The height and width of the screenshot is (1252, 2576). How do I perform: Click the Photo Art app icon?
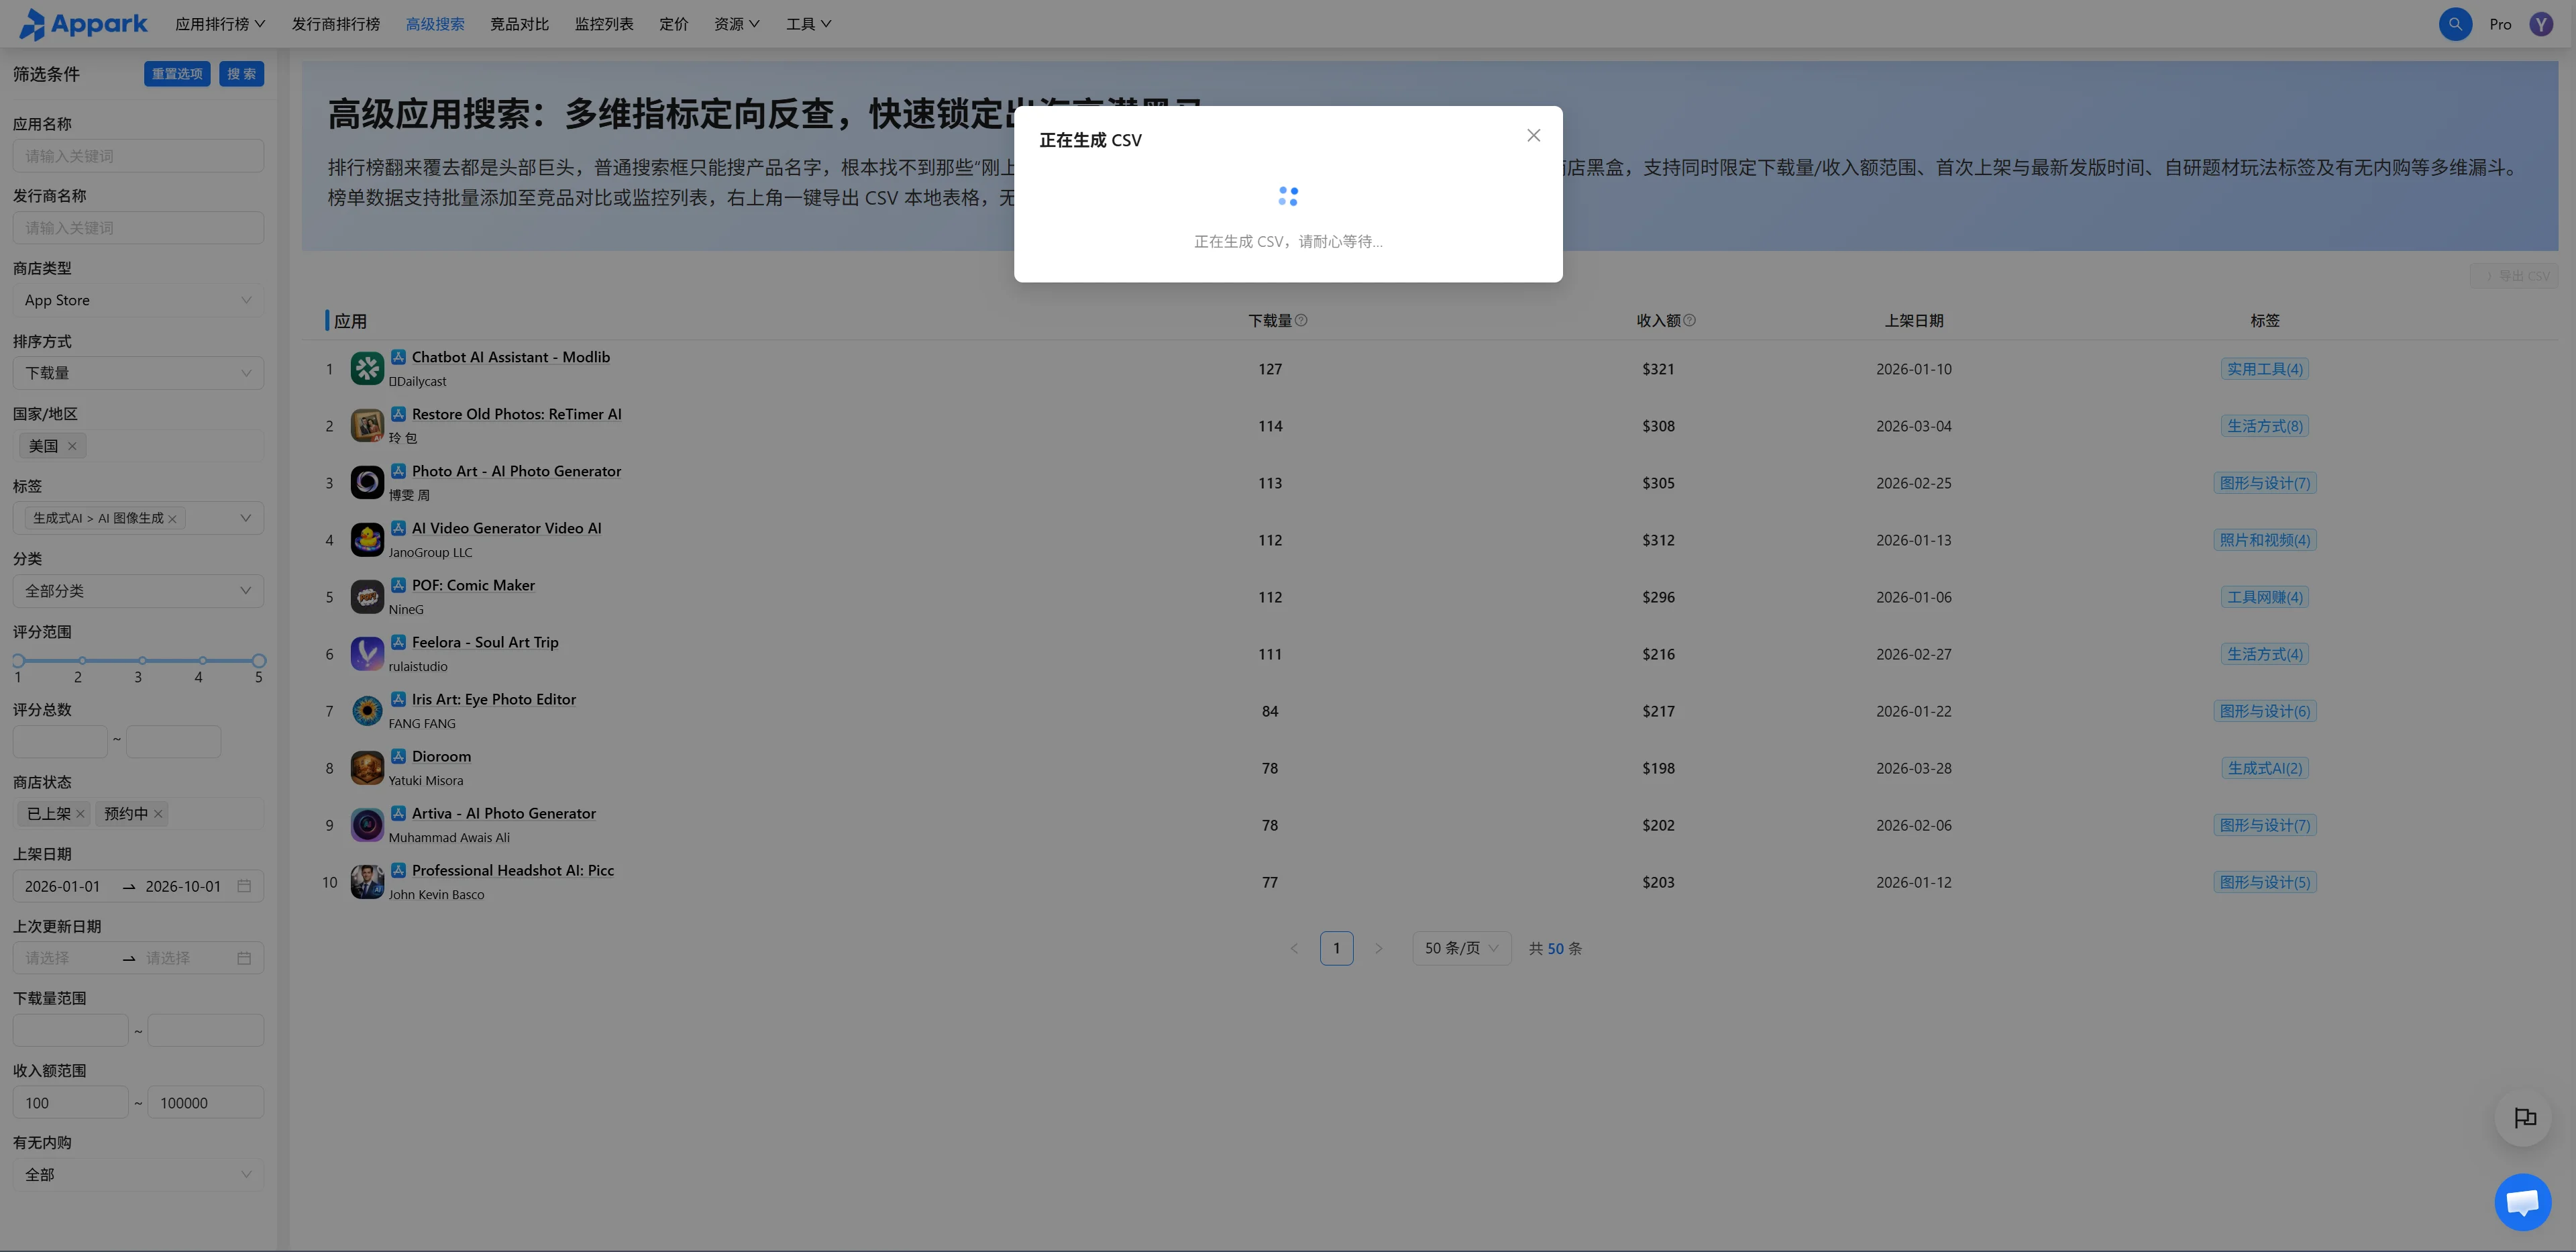click(367, 483)
